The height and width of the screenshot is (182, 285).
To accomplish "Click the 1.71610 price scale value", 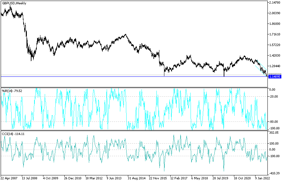I will (275, 34).
